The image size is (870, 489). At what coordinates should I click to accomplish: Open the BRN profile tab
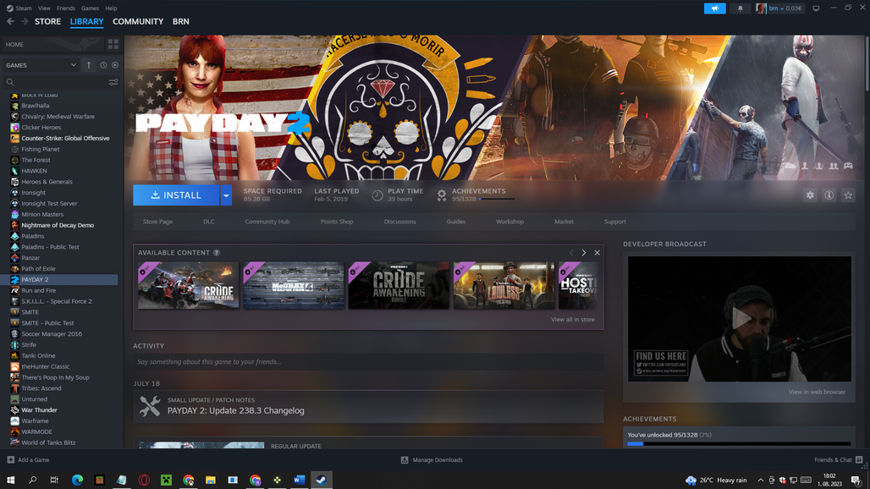point(181,22)
